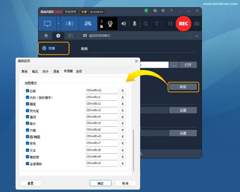Click the 打开 button
This screenshot has width=240, height=192.
188,65
